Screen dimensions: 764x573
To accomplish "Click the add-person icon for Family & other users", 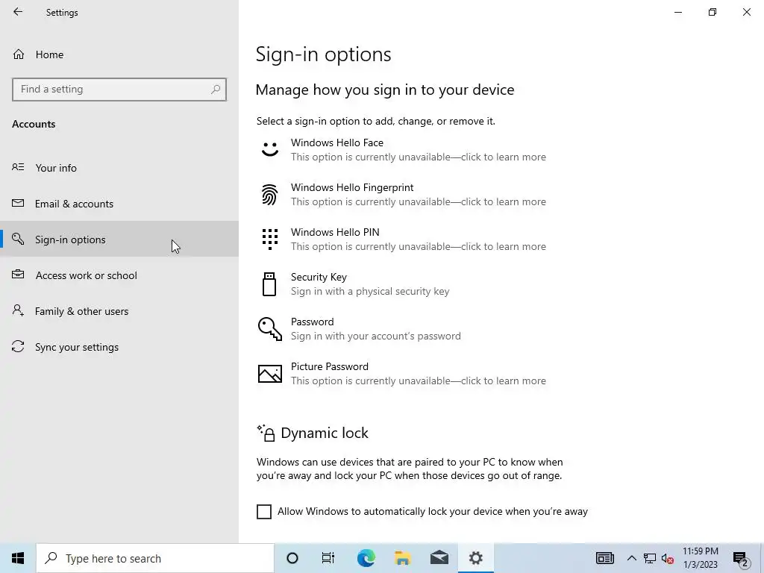I will [18, 310].
